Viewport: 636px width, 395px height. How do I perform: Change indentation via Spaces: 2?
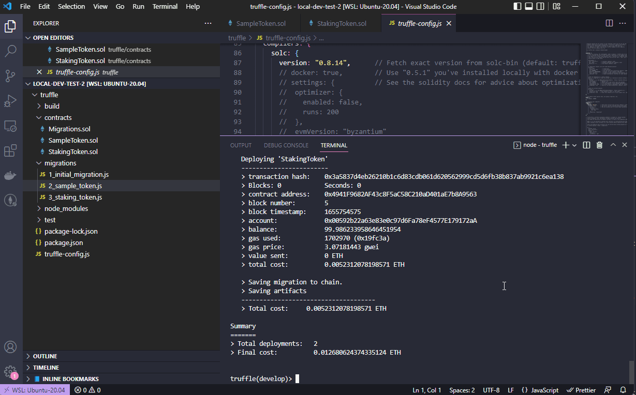[462, 390]
